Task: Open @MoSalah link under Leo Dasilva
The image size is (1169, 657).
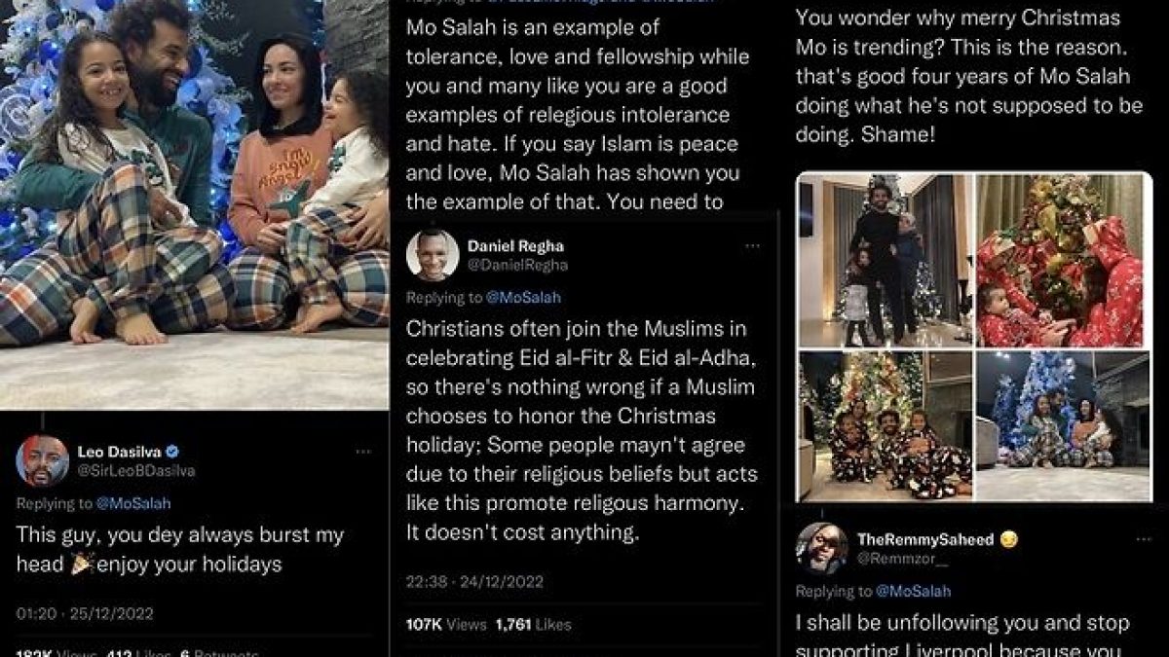Action: coord(132,503)
